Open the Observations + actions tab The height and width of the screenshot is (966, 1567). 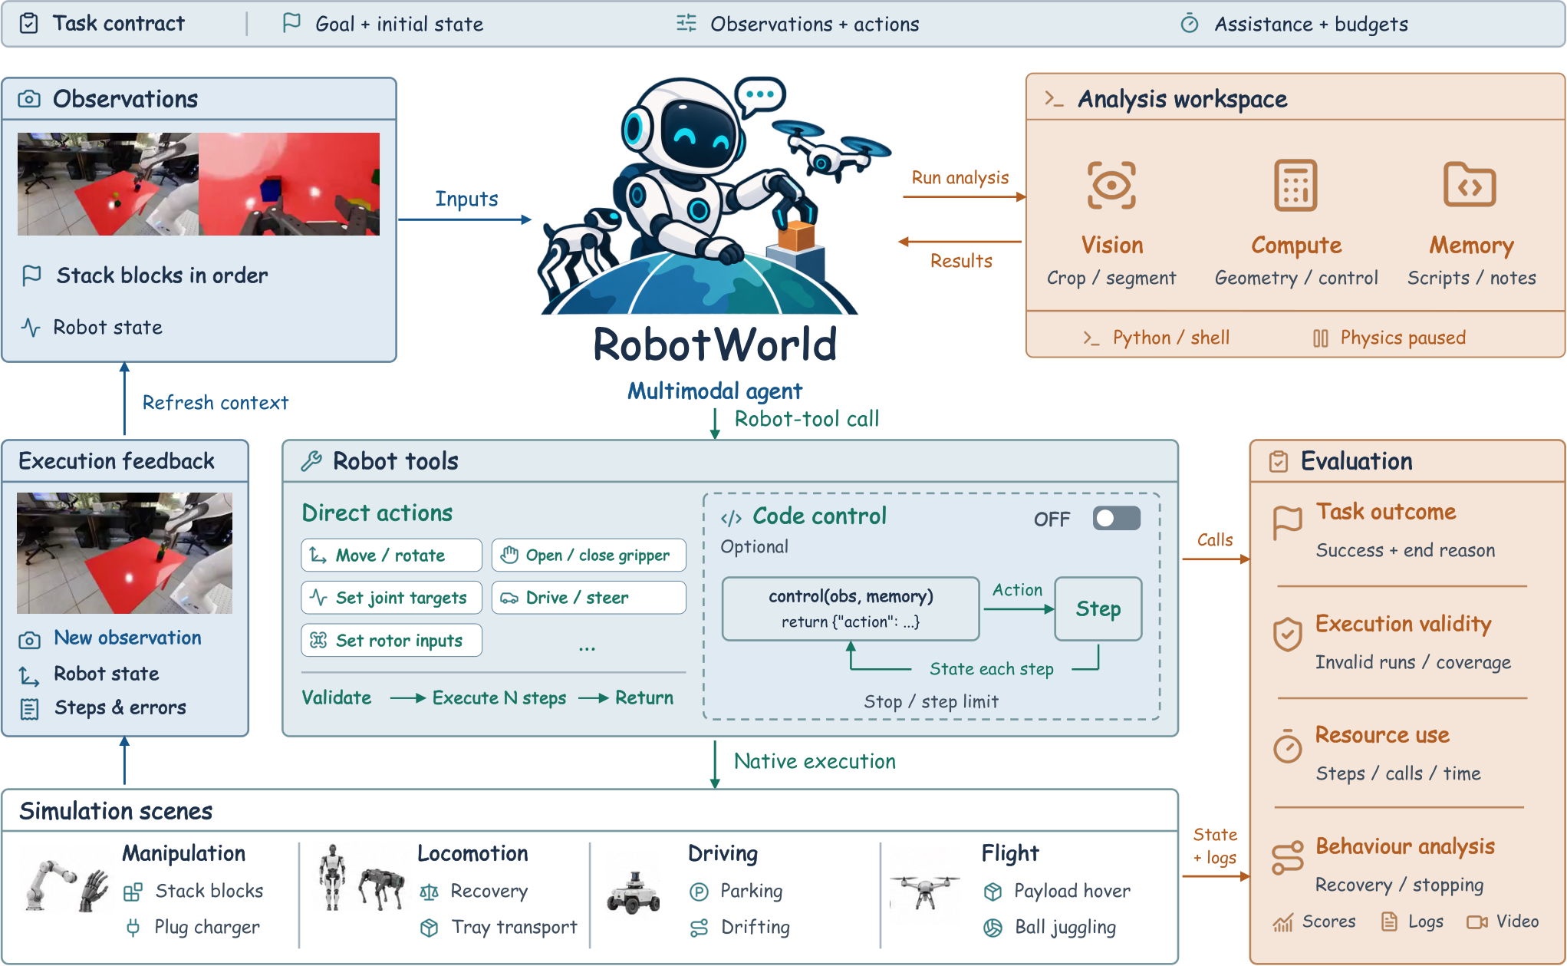tap(798, 24)
